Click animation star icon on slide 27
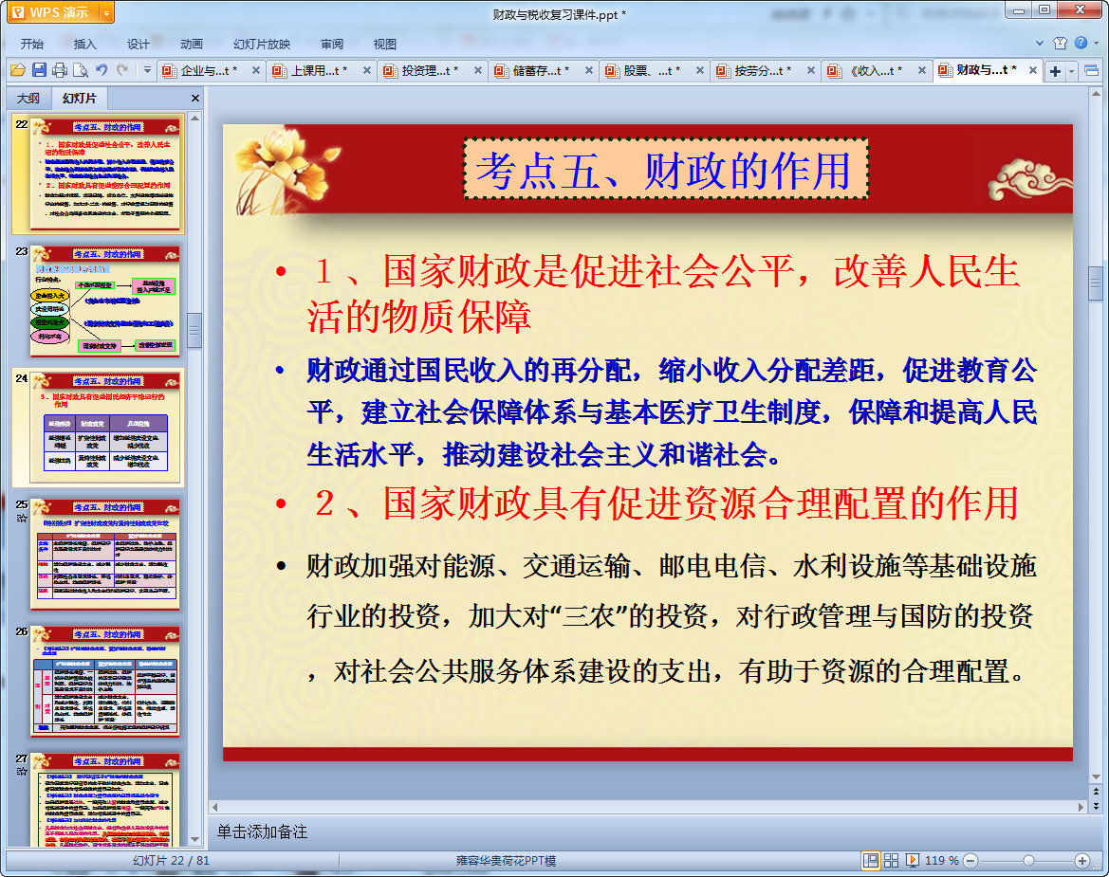 click(22, 772)
